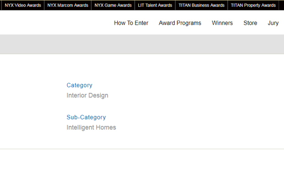Click cut-off tab right of TITAN Property Awards

[x=282, y=5]
